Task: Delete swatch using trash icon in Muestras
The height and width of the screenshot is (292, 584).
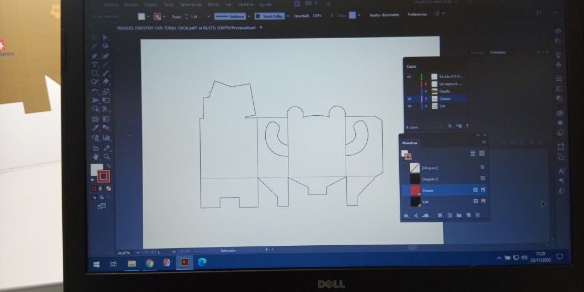Action: click(477, 215)
